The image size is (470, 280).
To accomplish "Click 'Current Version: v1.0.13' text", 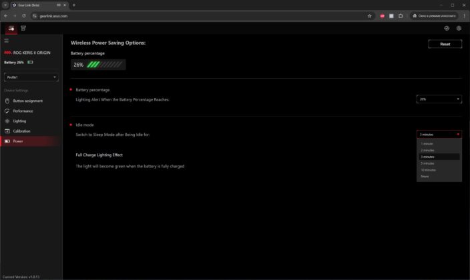I will tap(21, 277).
